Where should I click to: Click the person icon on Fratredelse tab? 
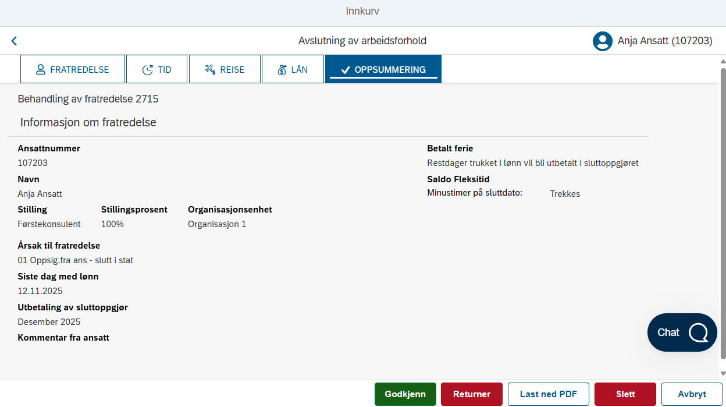coord(41,70)
